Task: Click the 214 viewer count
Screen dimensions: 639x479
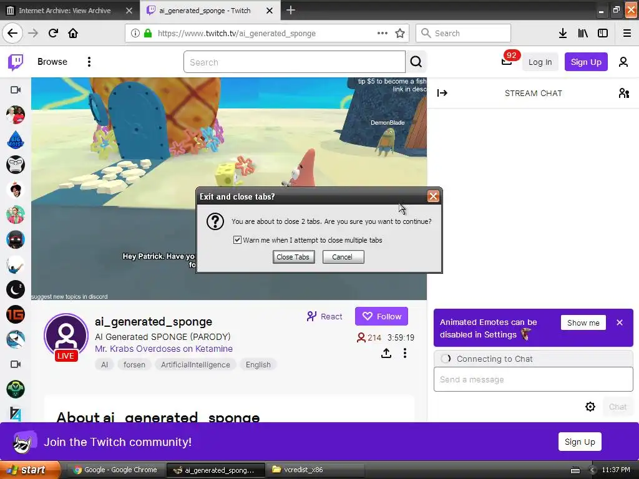Action: coord(369,337)
